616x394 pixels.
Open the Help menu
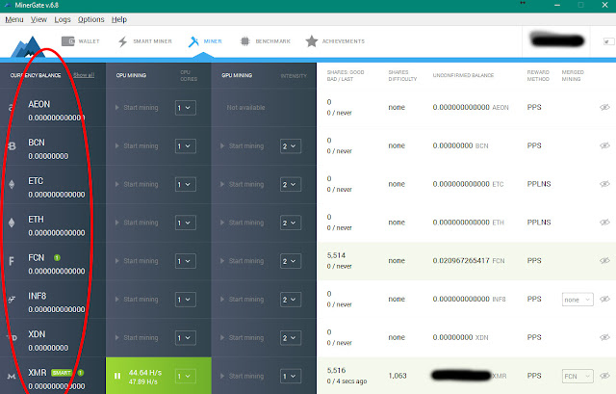pyautogui.click(x=119, y=19)
